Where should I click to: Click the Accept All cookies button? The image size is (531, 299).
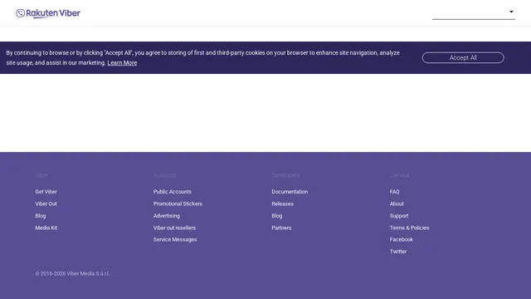[x=463, y=57]
